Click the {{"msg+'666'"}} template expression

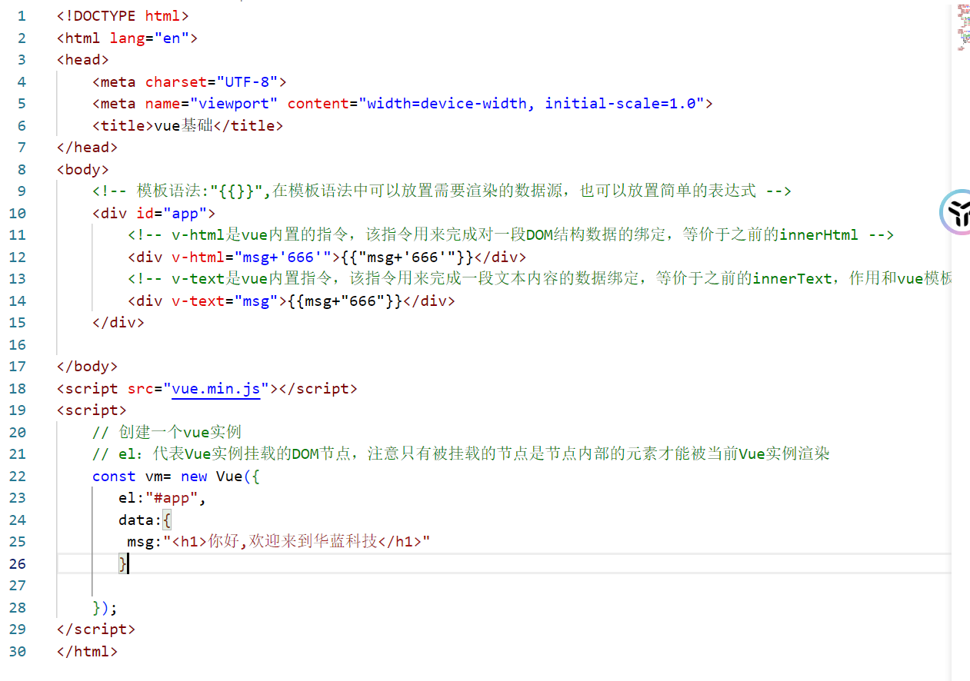[407, 257]
